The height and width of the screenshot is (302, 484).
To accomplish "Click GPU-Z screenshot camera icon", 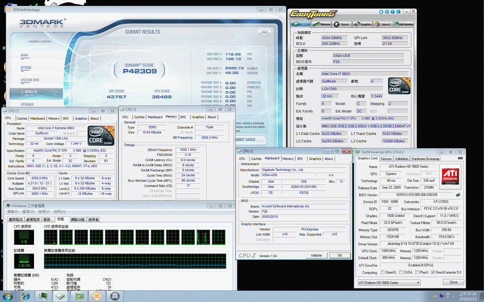I will point(460,158).
